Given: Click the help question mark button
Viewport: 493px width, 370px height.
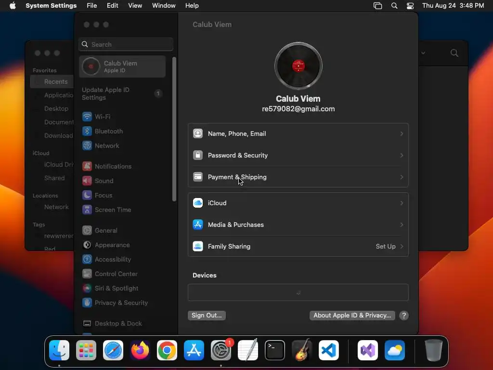Looking at the screenshot, I should coord(404,316).
